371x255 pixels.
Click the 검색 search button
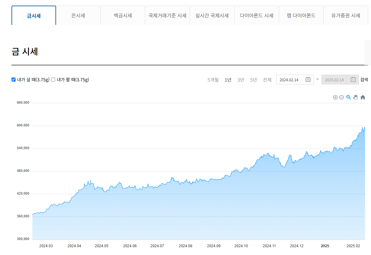(364, 80)
